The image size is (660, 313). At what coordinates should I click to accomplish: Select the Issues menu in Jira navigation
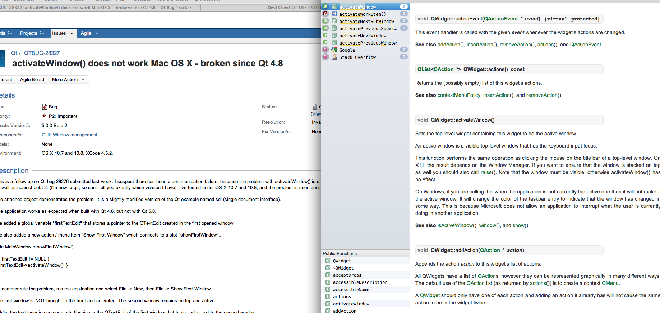pos(59,33)
